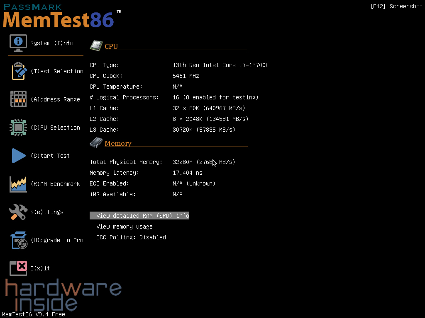425x318 pixels.
Task: Click the CPU section heading
Action: coord(111,46)
